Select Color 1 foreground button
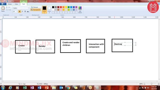Viewport: 160px width, 90px height. click(x=44, y=10)
